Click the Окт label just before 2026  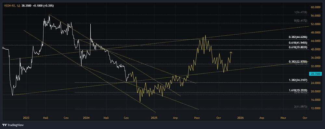[x=218, y=118]
